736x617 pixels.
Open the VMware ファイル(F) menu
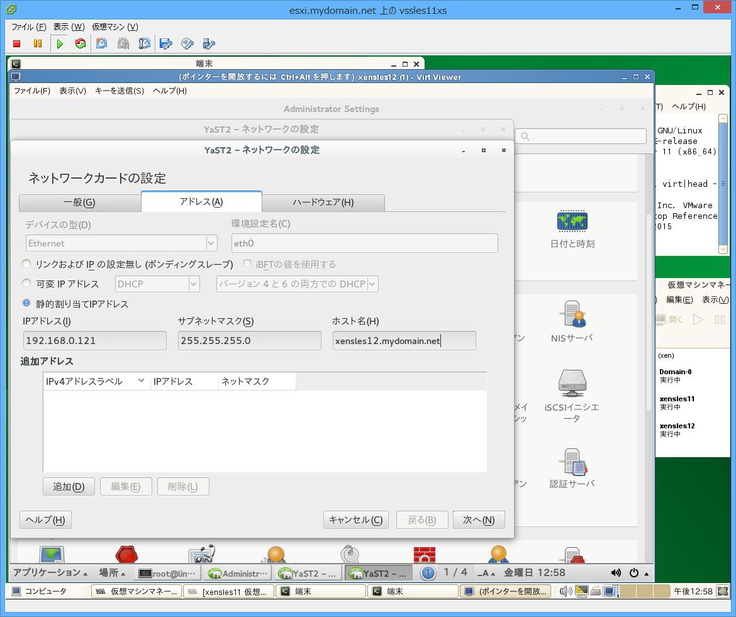29,27
